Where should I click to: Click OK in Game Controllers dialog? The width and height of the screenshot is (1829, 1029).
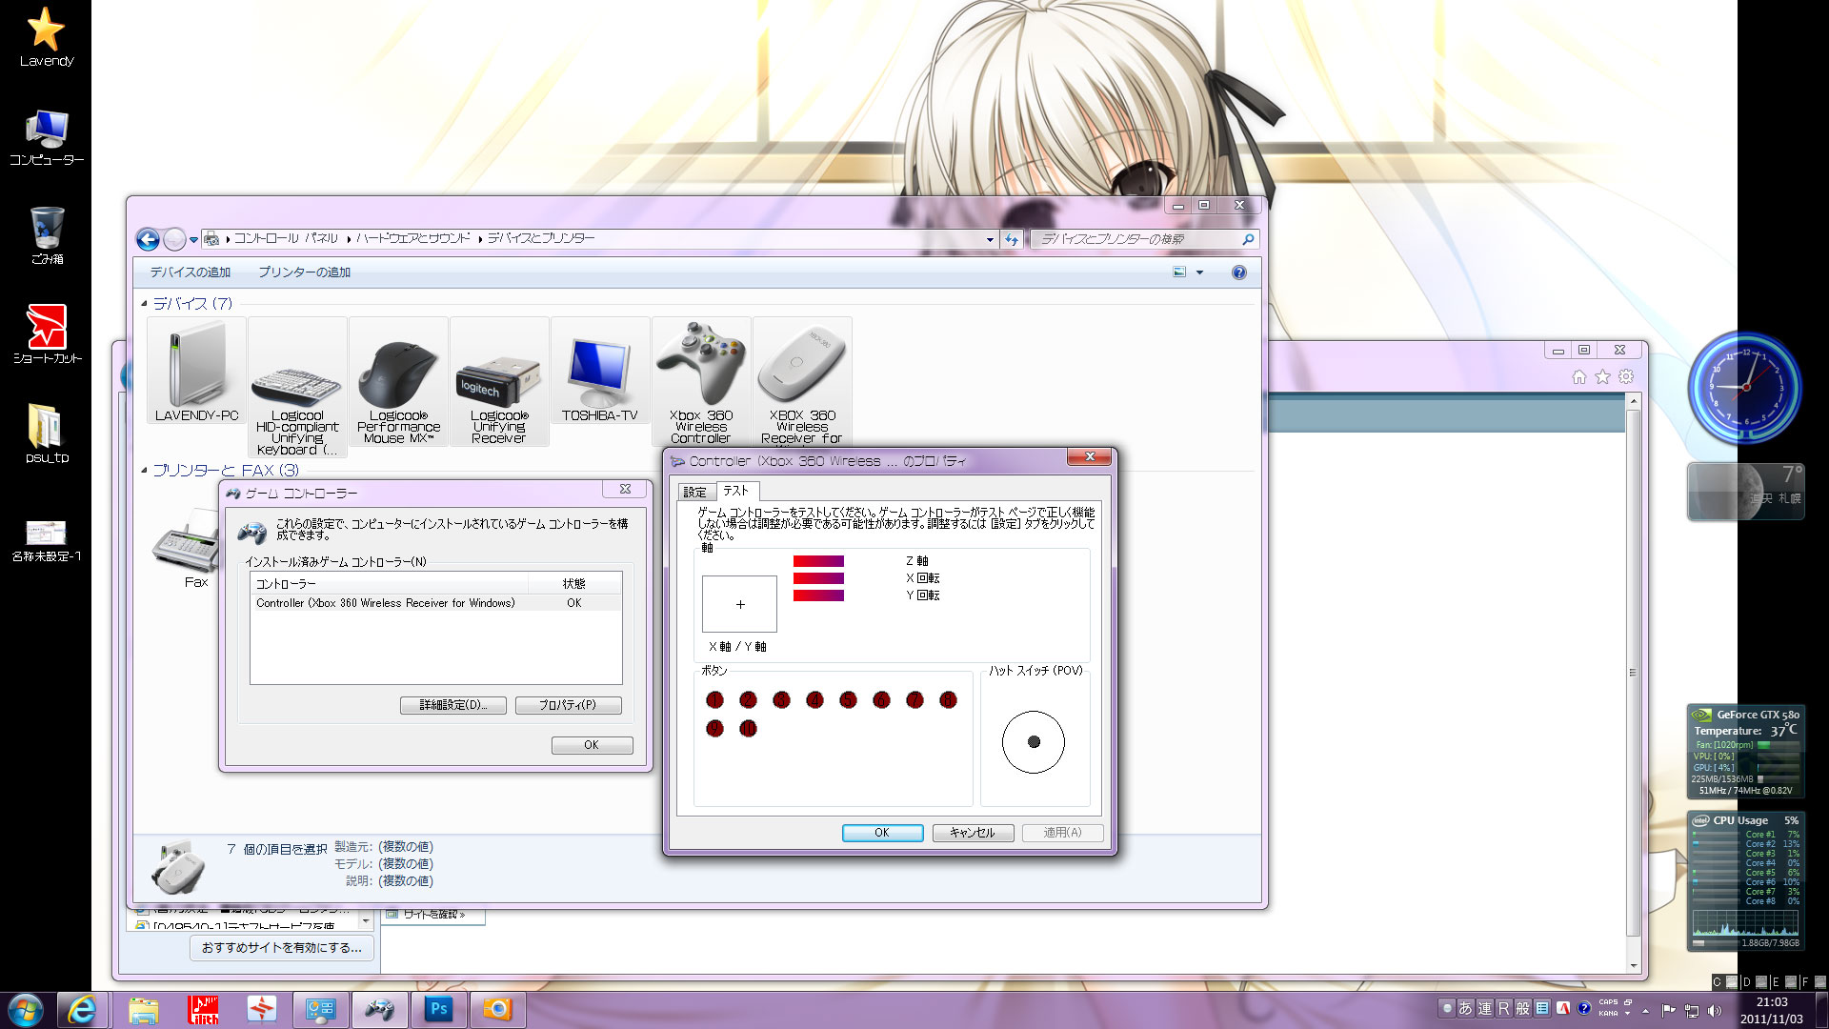pos(592,745)
